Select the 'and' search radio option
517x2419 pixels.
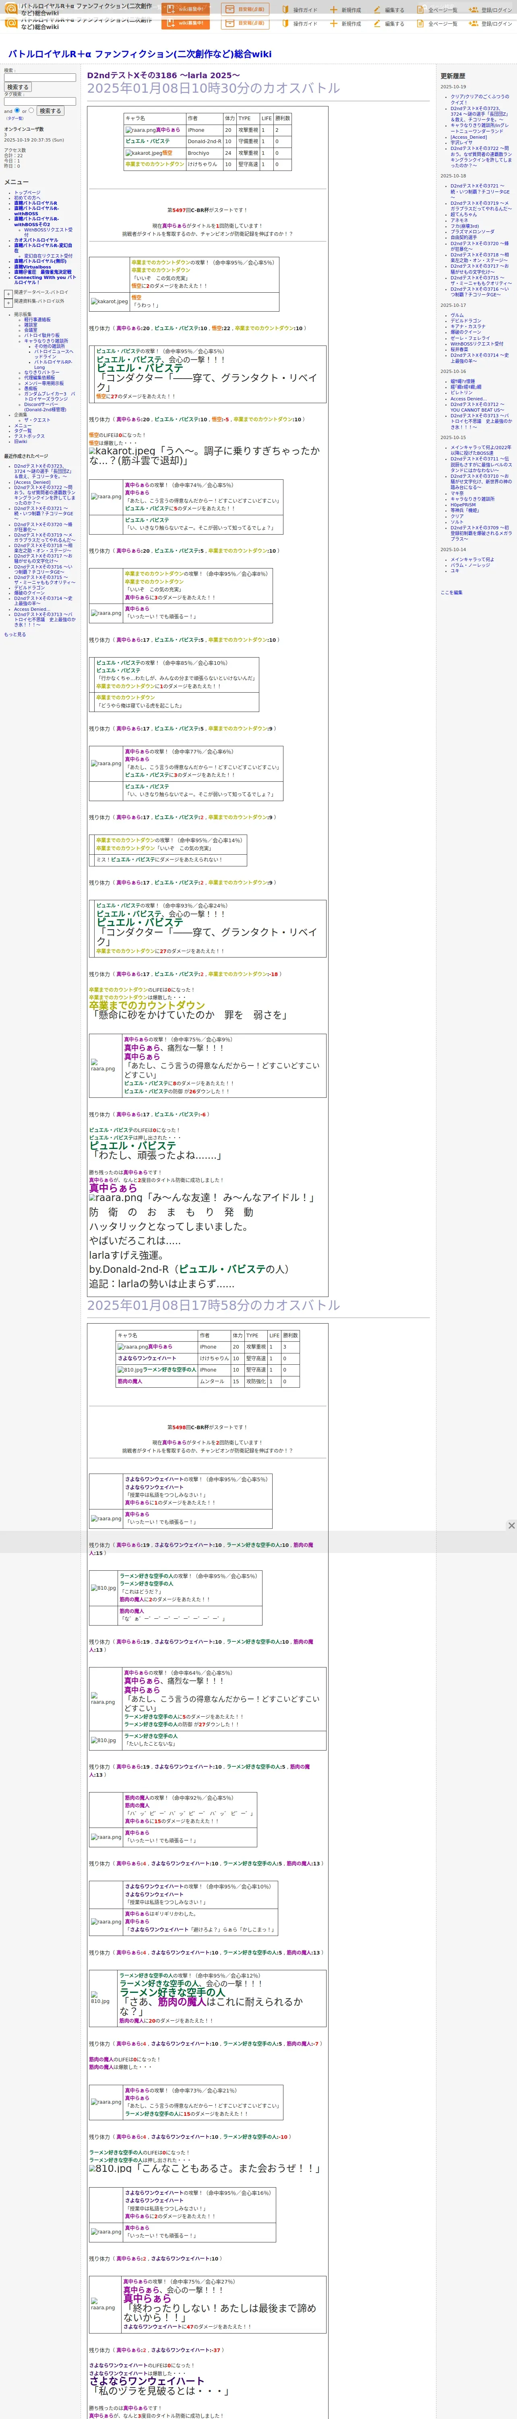17,110
